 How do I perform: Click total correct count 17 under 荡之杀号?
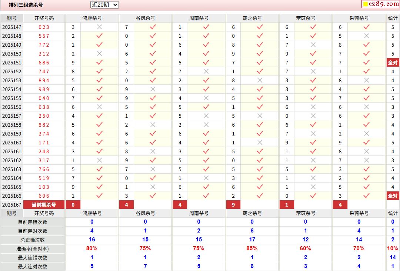tap(252, 240)
